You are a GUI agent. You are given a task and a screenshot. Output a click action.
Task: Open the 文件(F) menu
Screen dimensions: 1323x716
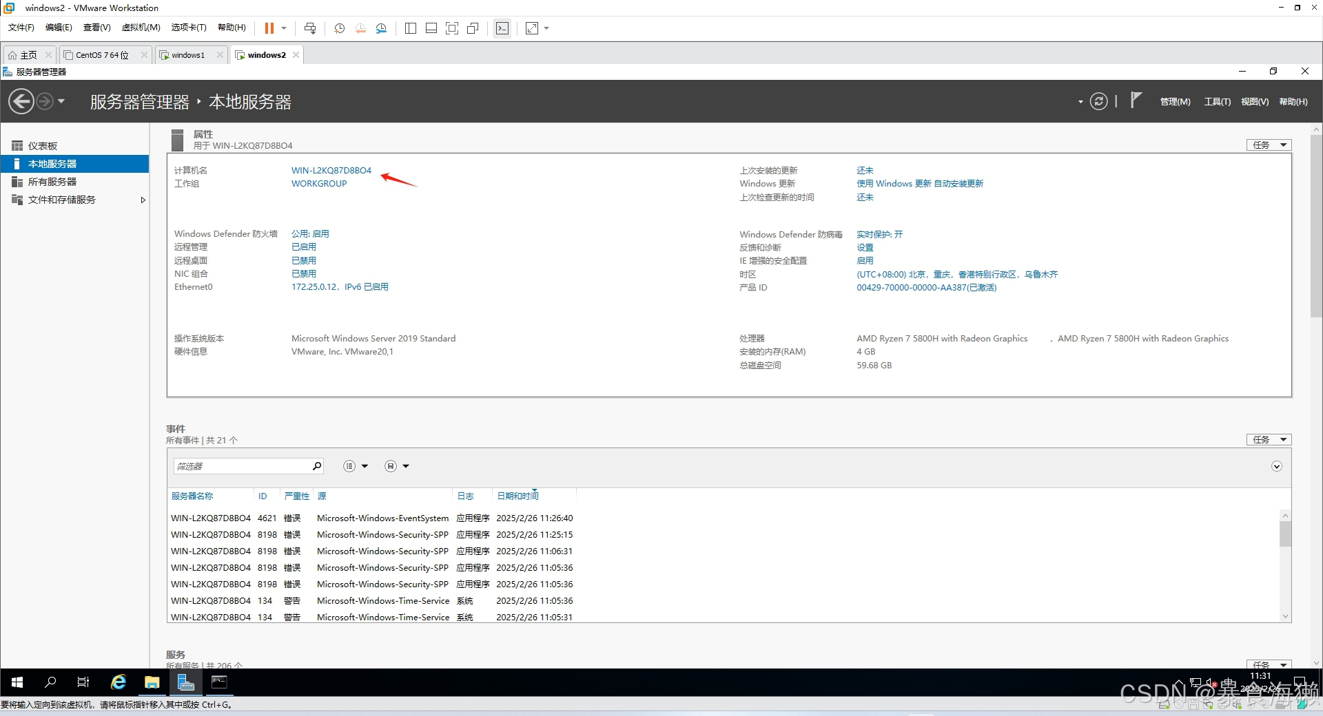[21, 28]
